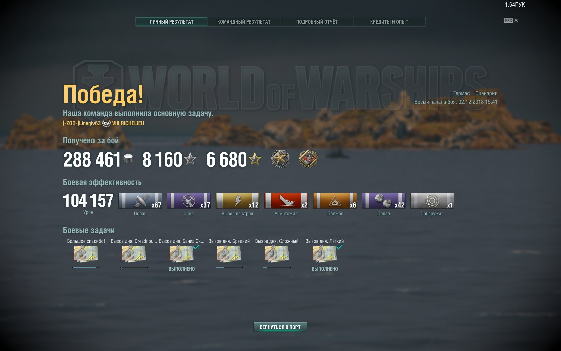Switch to Подробный отчёт tab
Viewport: 561px width, 351px height.
(317, 22)
